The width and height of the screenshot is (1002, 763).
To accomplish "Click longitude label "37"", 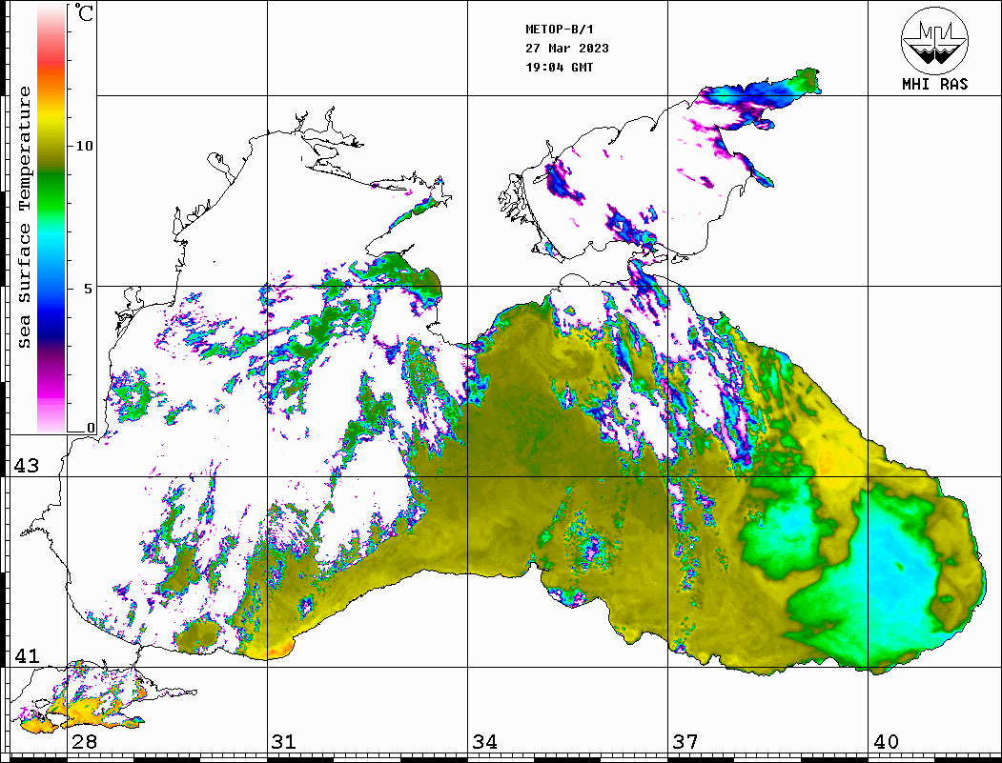I will tap(685, 741).
